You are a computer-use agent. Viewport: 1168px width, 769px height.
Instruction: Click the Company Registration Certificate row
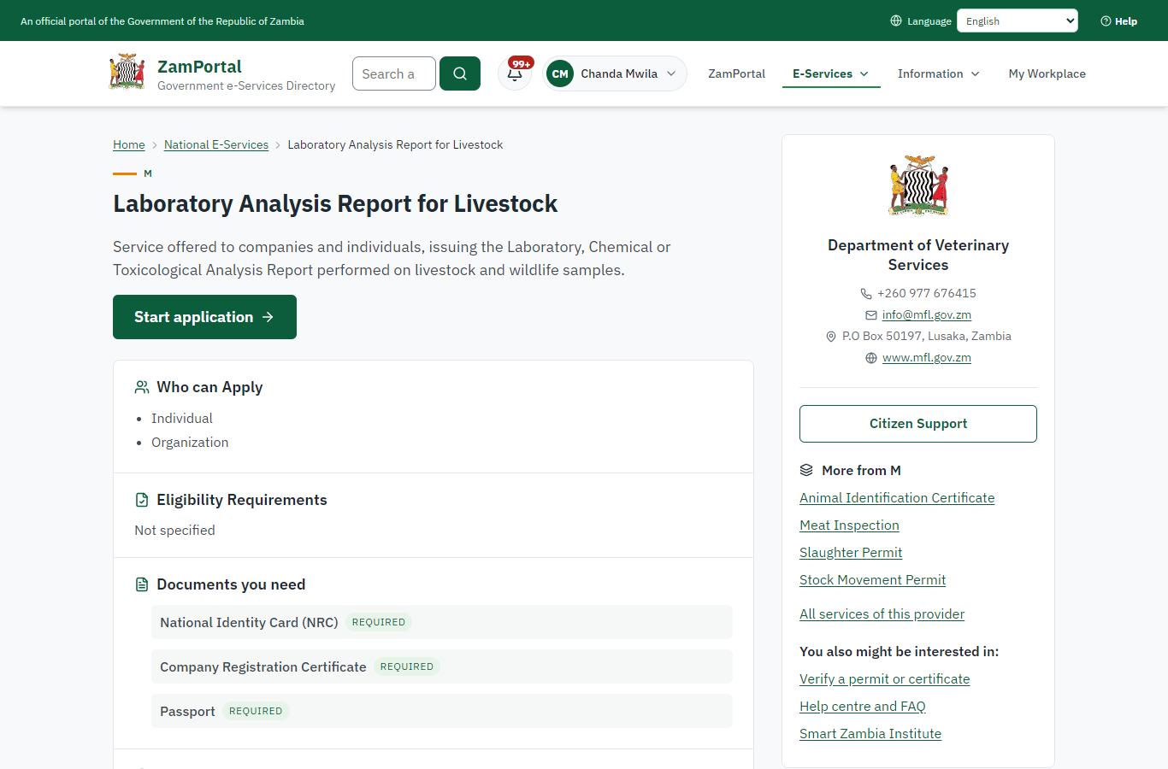(442, 666)
